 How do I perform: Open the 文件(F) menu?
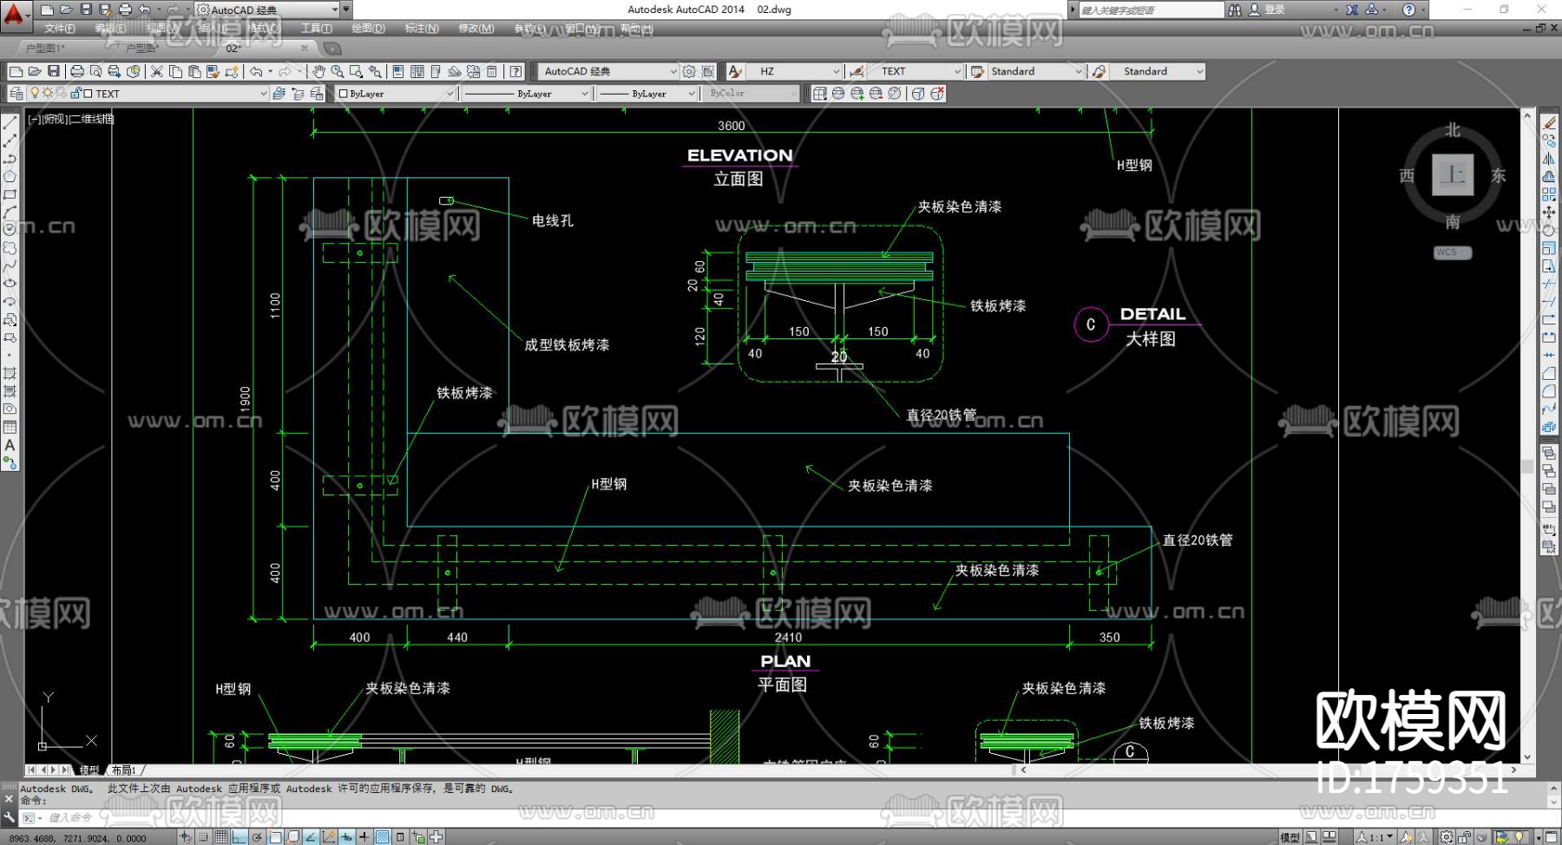(59, 29)
